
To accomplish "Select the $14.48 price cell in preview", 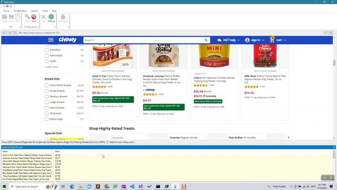I will [x=58, y=164].
